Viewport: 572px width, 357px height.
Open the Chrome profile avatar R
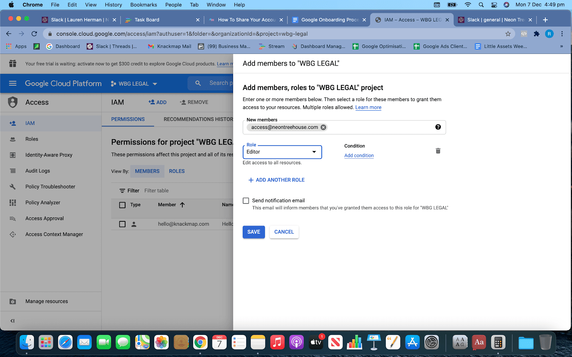pos(549,34)
